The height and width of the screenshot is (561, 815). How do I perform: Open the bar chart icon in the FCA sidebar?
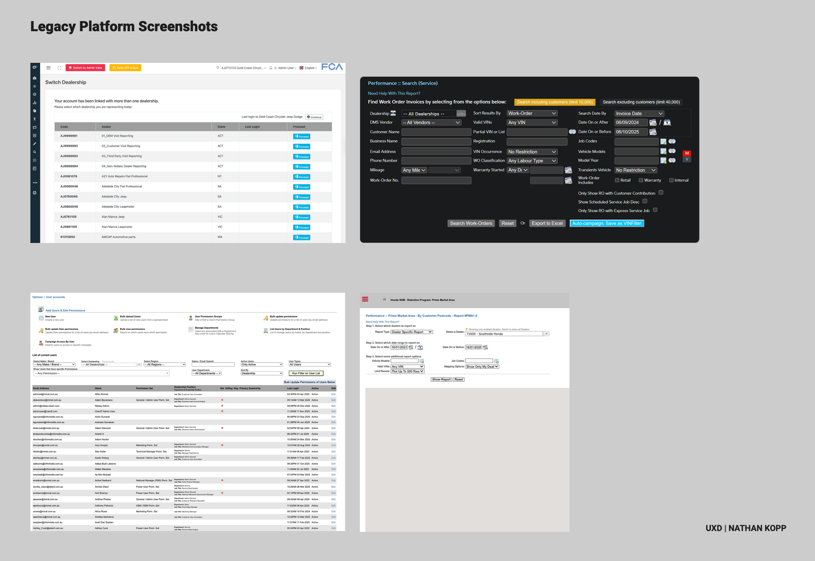35,102
